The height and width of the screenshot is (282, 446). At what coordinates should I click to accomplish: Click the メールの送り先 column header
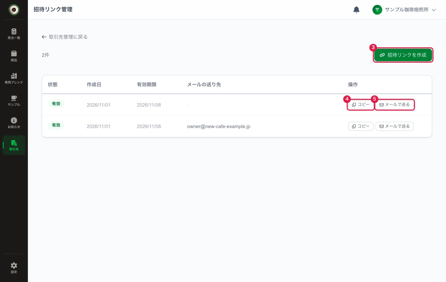point(204,84)
